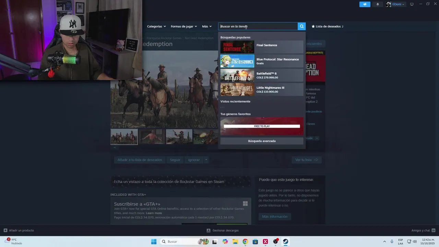Click the ElDomi profile avatar
Screen dimensions: 439x247
pyautogui.click(x=388, y=4)
